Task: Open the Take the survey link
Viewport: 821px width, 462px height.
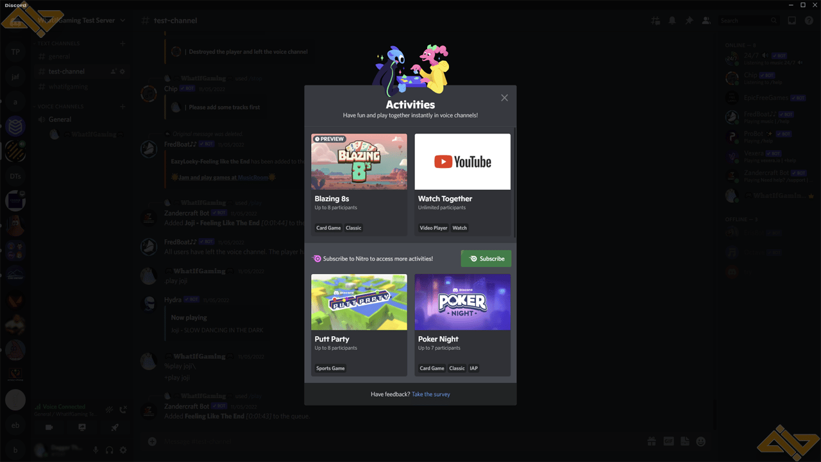Action: coord(431,394)
